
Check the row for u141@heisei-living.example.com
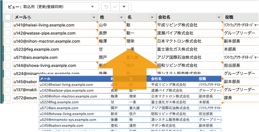pos(8,25)
